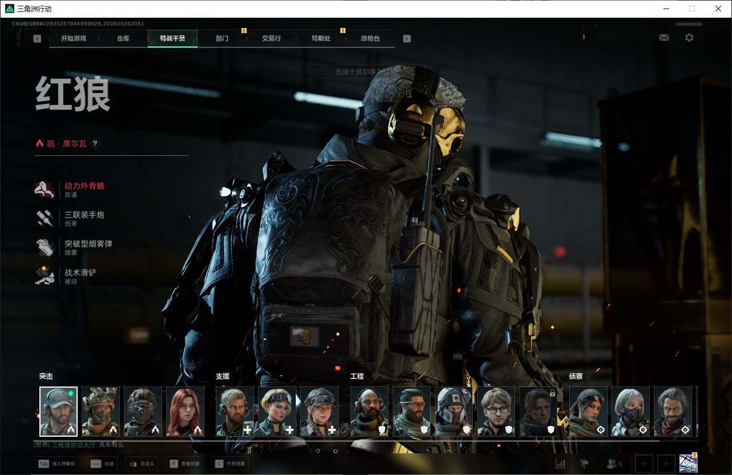Go to the 部门 tab
The height and width of the screenshot is (475, 732).
(222, 39)
